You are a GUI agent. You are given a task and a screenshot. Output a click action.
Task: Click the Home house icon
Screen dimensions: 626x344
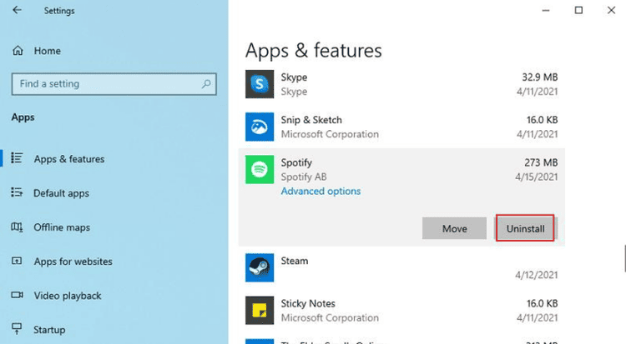click(x=18, y=51)
